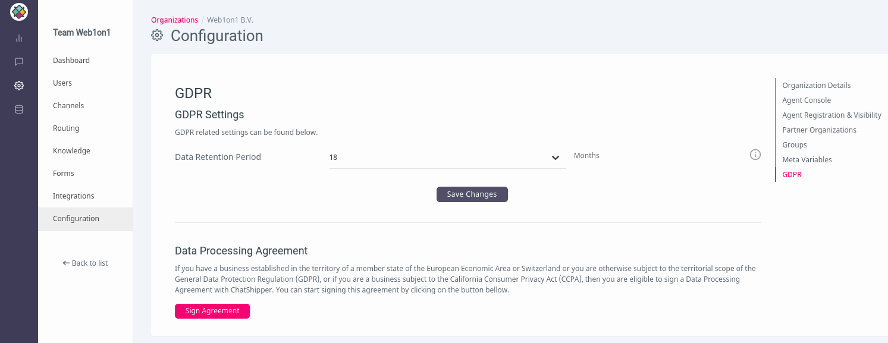Click the gear icon next to Configuration title

157,36
